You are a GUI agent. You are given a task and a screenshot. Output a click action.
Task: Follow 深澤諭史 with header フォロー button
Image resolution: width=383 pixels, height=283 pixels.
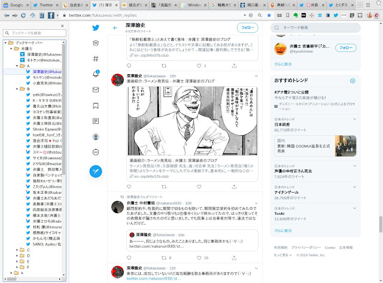pos(248,28)
